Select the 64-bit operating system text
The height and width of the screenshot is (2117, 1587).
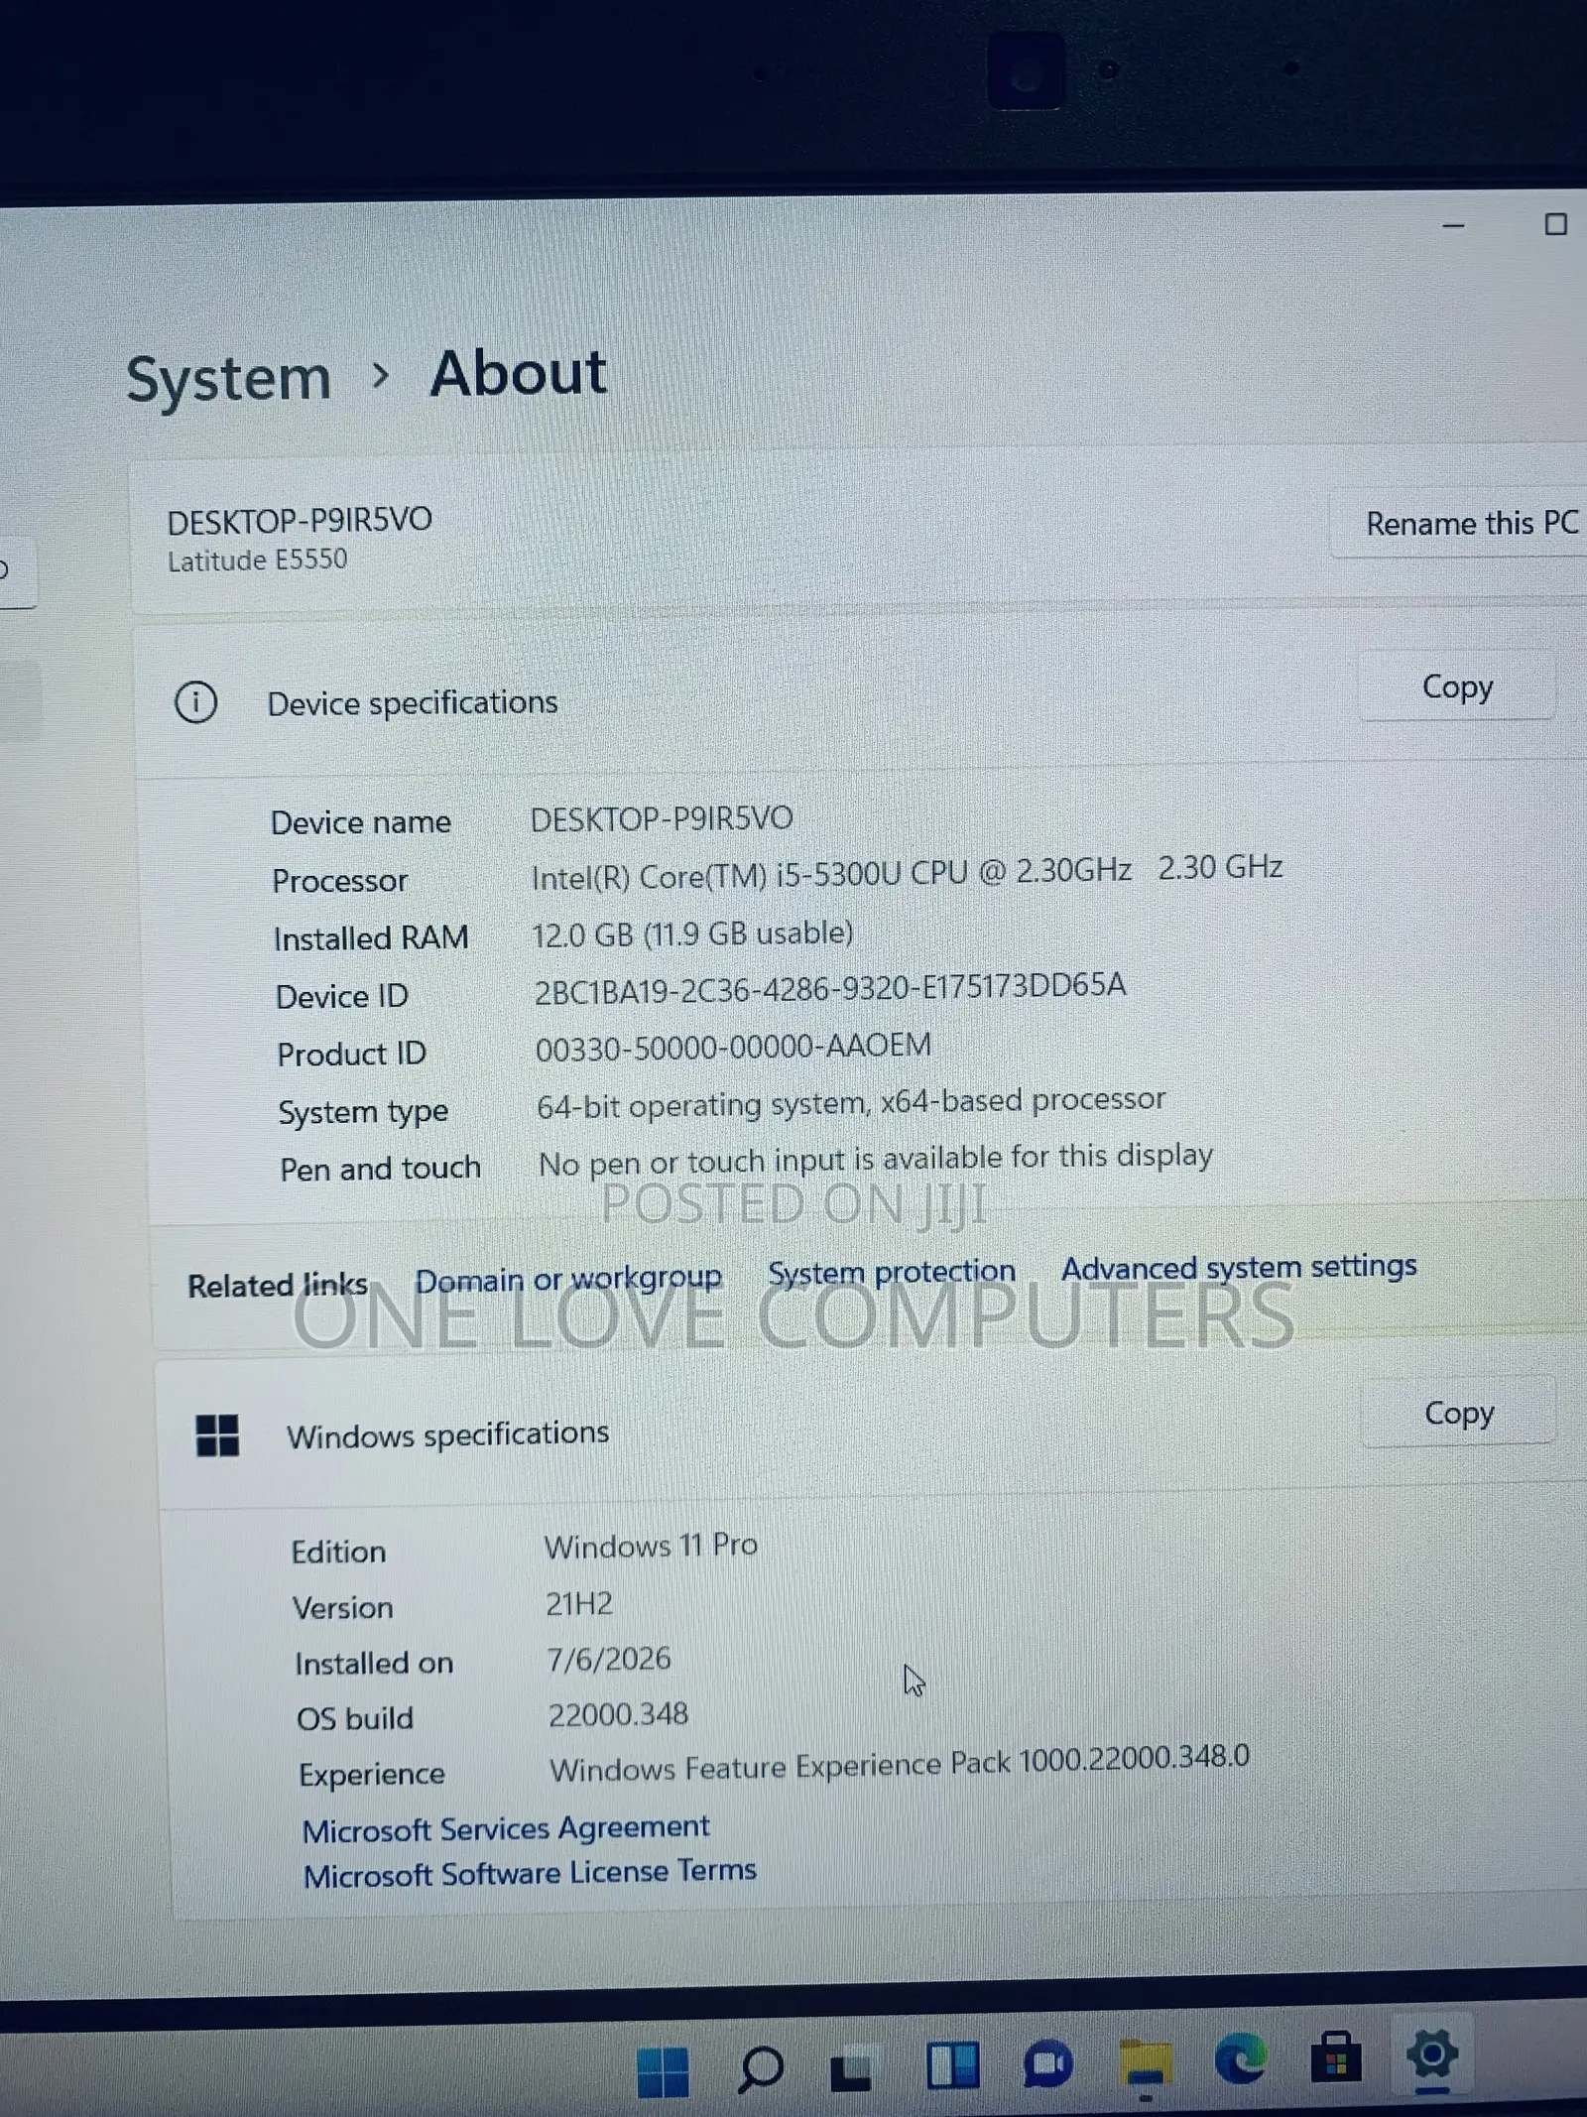(x=851, y=1102)
